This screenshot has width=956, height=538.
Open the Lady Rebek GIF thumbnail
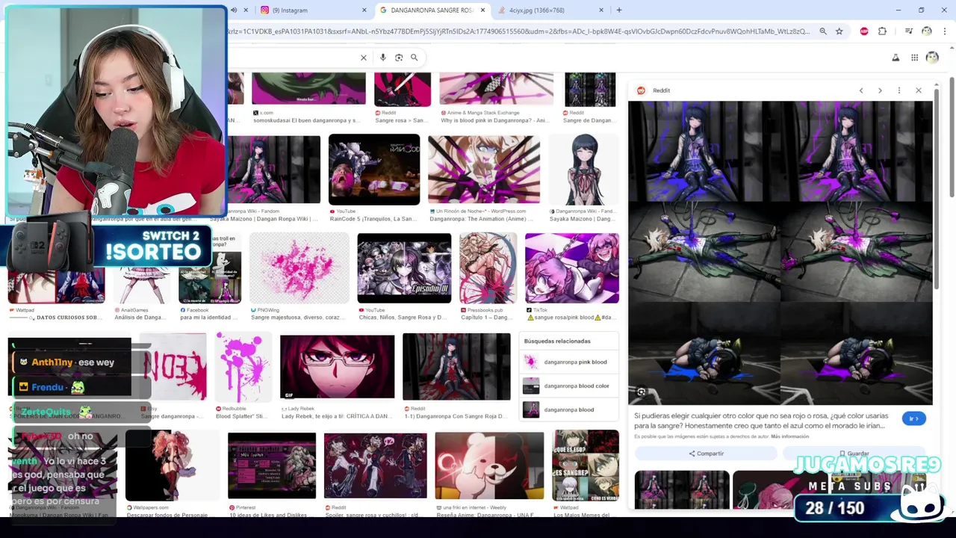[x=337, y=367]
